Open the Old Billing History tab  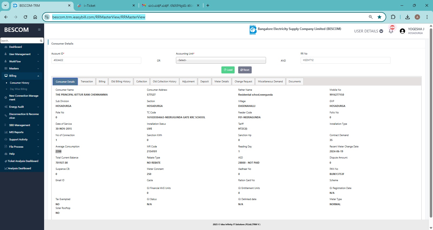(x=121, y=82)
